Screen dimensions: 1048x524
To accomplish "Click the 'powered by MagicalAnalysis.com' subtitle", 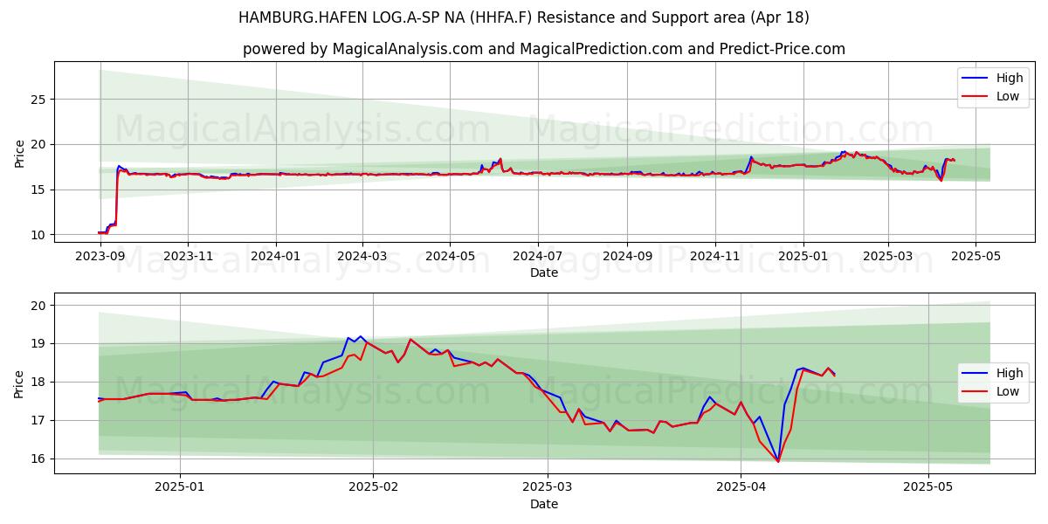I will (x=544, y=49).
